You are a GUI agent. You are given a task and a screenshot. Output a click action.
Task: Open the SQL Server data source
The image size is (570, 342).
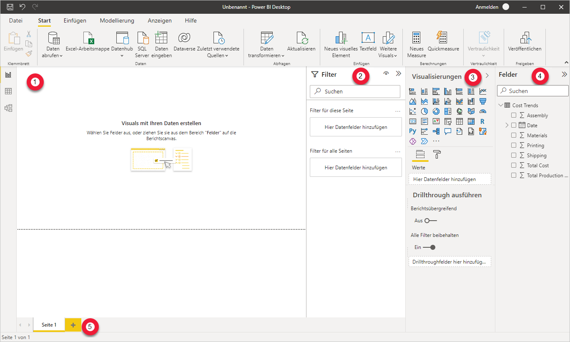142,39
